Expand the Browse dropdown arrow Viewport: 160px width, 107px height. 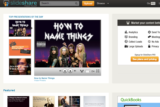click(108, 3)
